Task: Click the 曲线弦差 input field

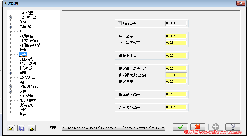Action: point(176,81)
